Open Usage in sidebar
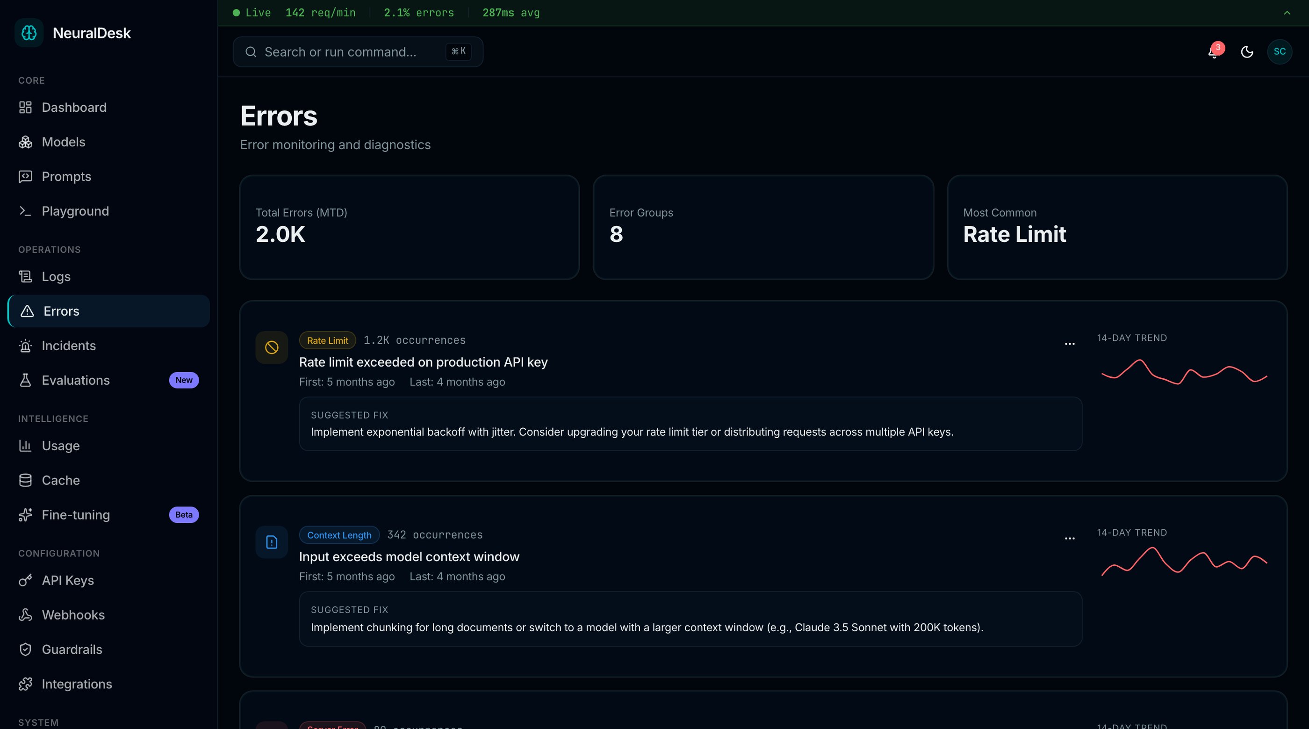This screenshot has width=1309, height=729. 109,446
